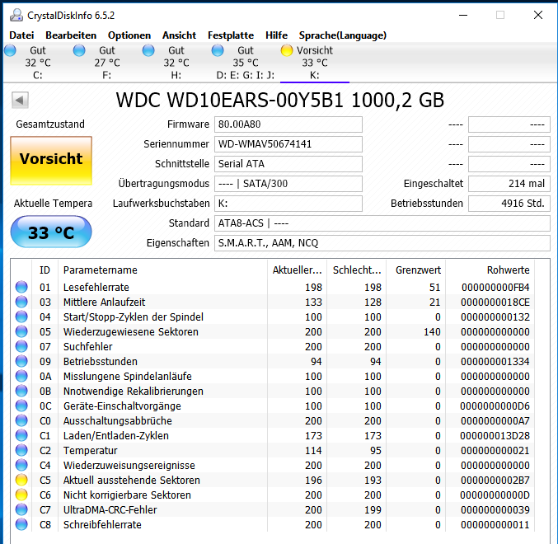Open the Bearbeiten menu
Image resolution: width=558 pixels, height=544 pixels.
tap(71, 35)
